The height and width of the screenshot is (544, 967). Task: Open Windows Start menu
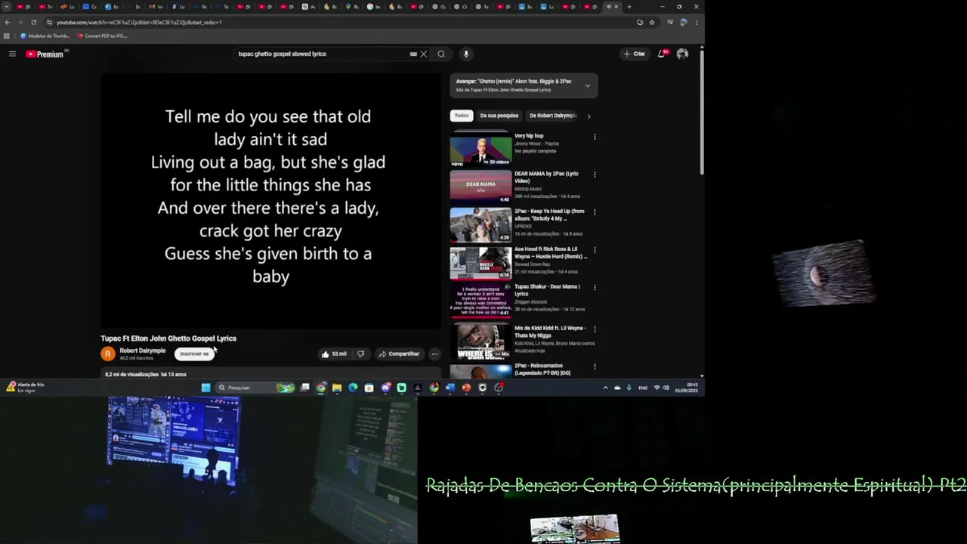point(205,388)
